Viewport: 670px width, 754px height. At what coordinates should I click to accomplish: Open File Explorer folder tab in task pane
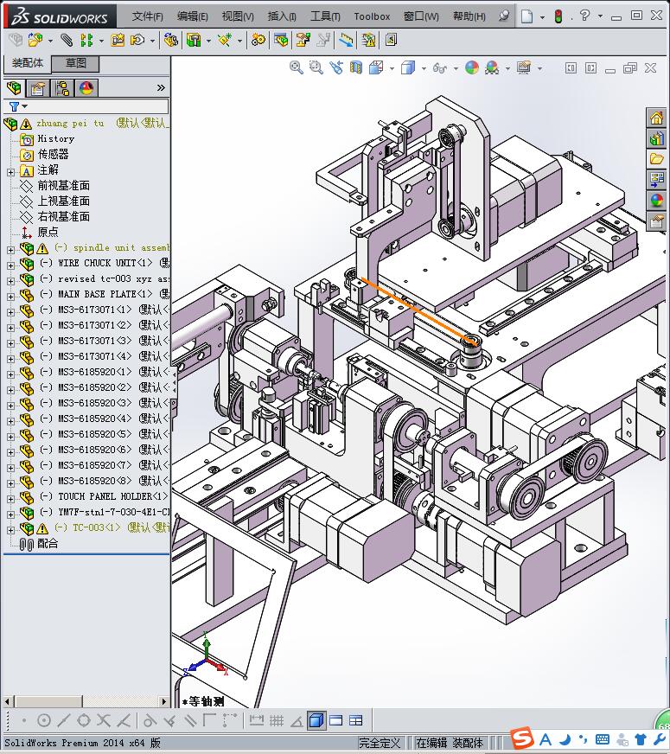click(656, 159)
